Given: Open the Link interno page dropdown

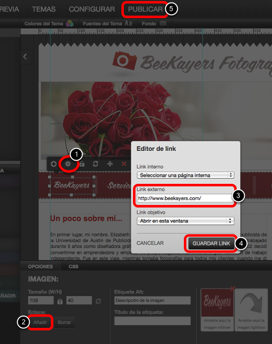Looking at the screenshot, I should [x=185, y=175].
